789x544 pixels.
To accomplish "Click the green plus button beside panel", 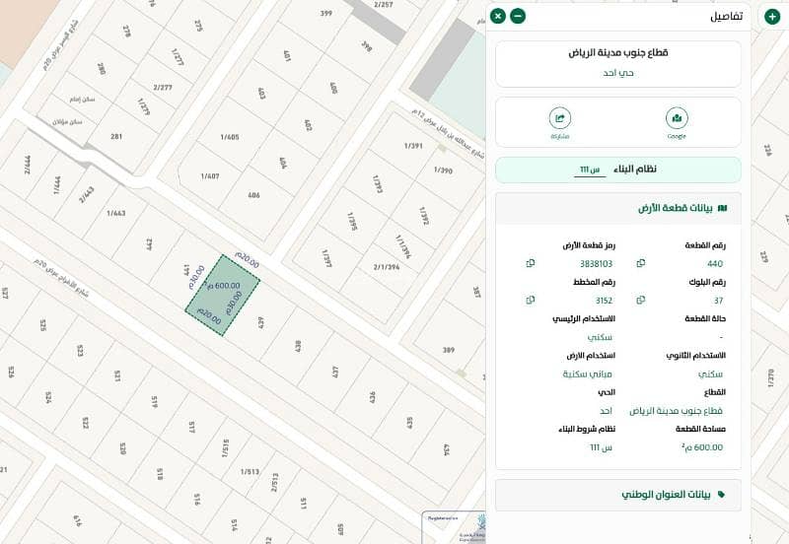I will [x=771, y=17].
